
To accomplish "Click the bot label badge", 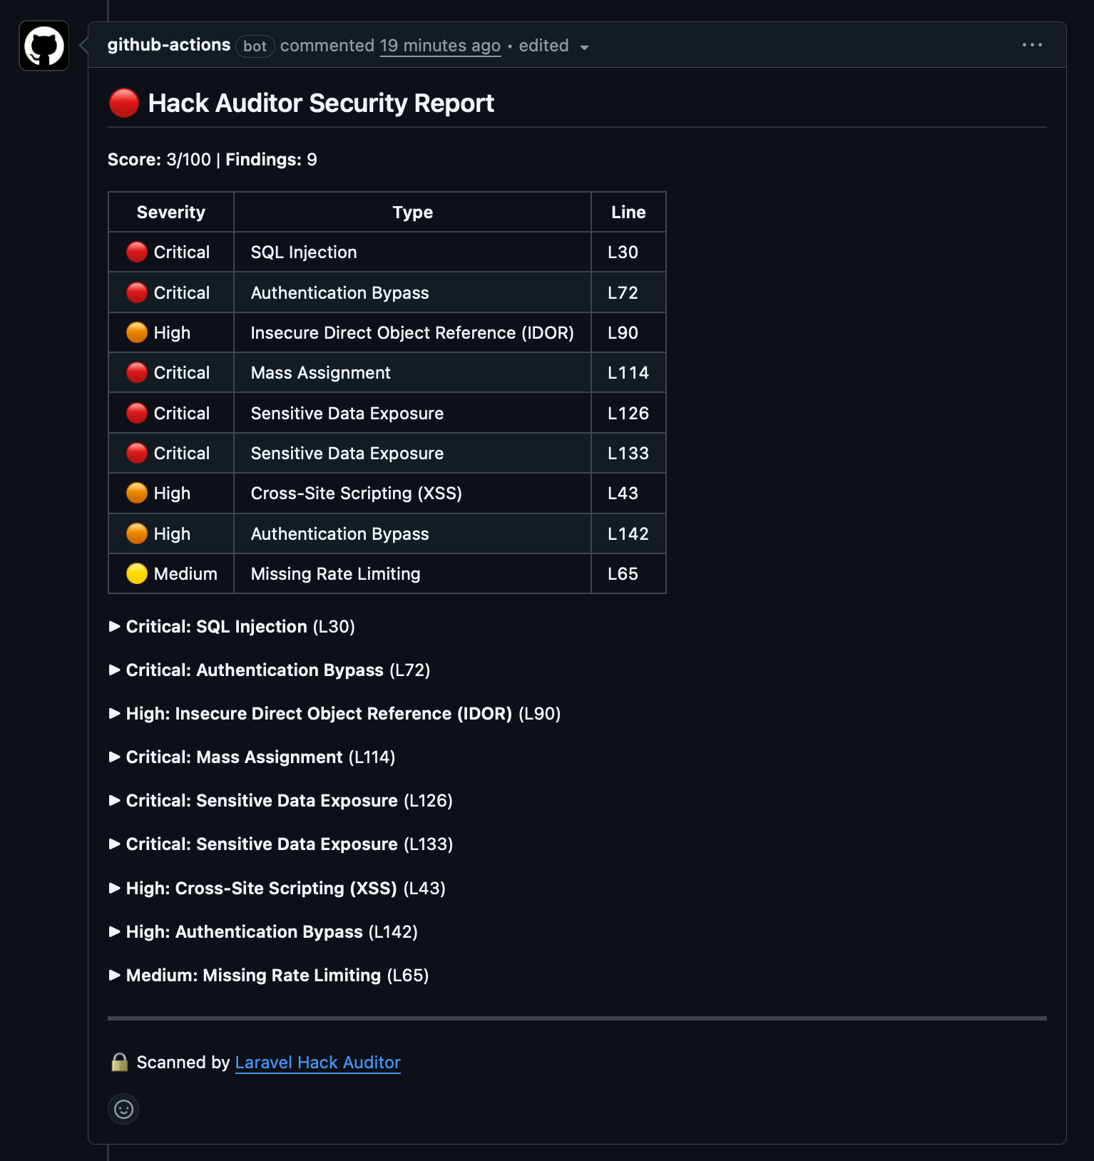I will (x=255, y=46).
